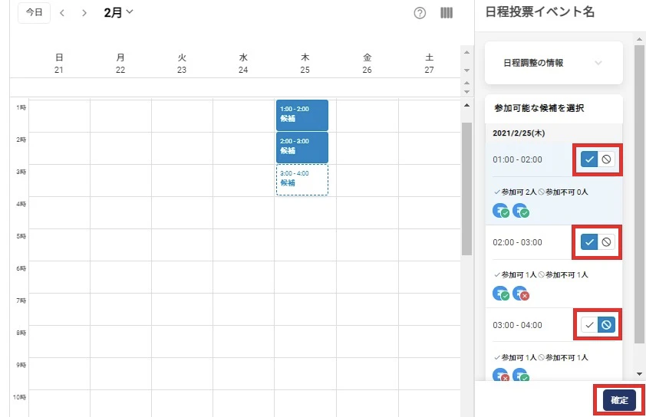
Task: Toggle available checkmark for 01:00 - 02:00
Action: coord(589,159)
